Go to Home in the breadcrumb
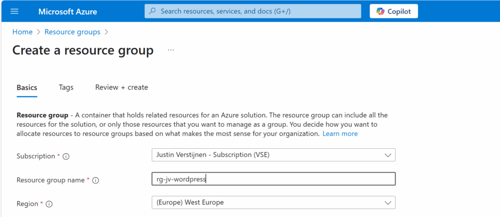Screen dimensions: 500x217 (x=22, y=32)
